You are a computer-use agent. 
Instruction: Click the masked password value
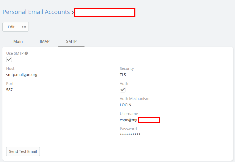[130, 135]
